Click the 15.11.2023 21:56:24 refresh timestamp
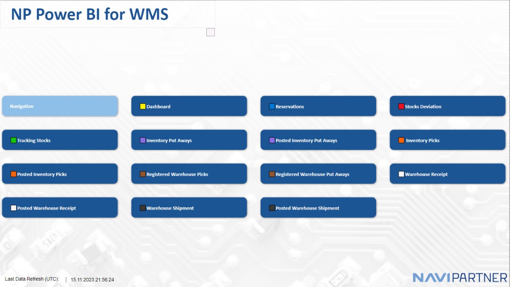The image size is (510, 287). coord(92,280)
